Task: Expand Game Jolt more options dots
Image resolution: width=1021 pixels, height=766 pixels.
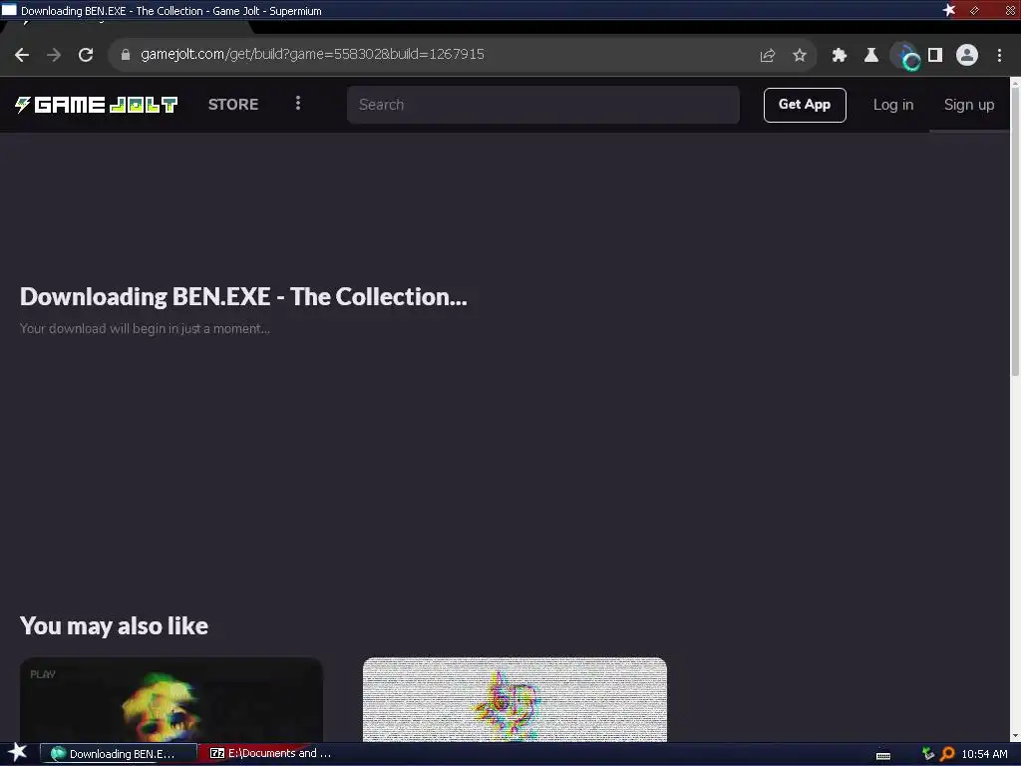Action: tap(297, 104)
